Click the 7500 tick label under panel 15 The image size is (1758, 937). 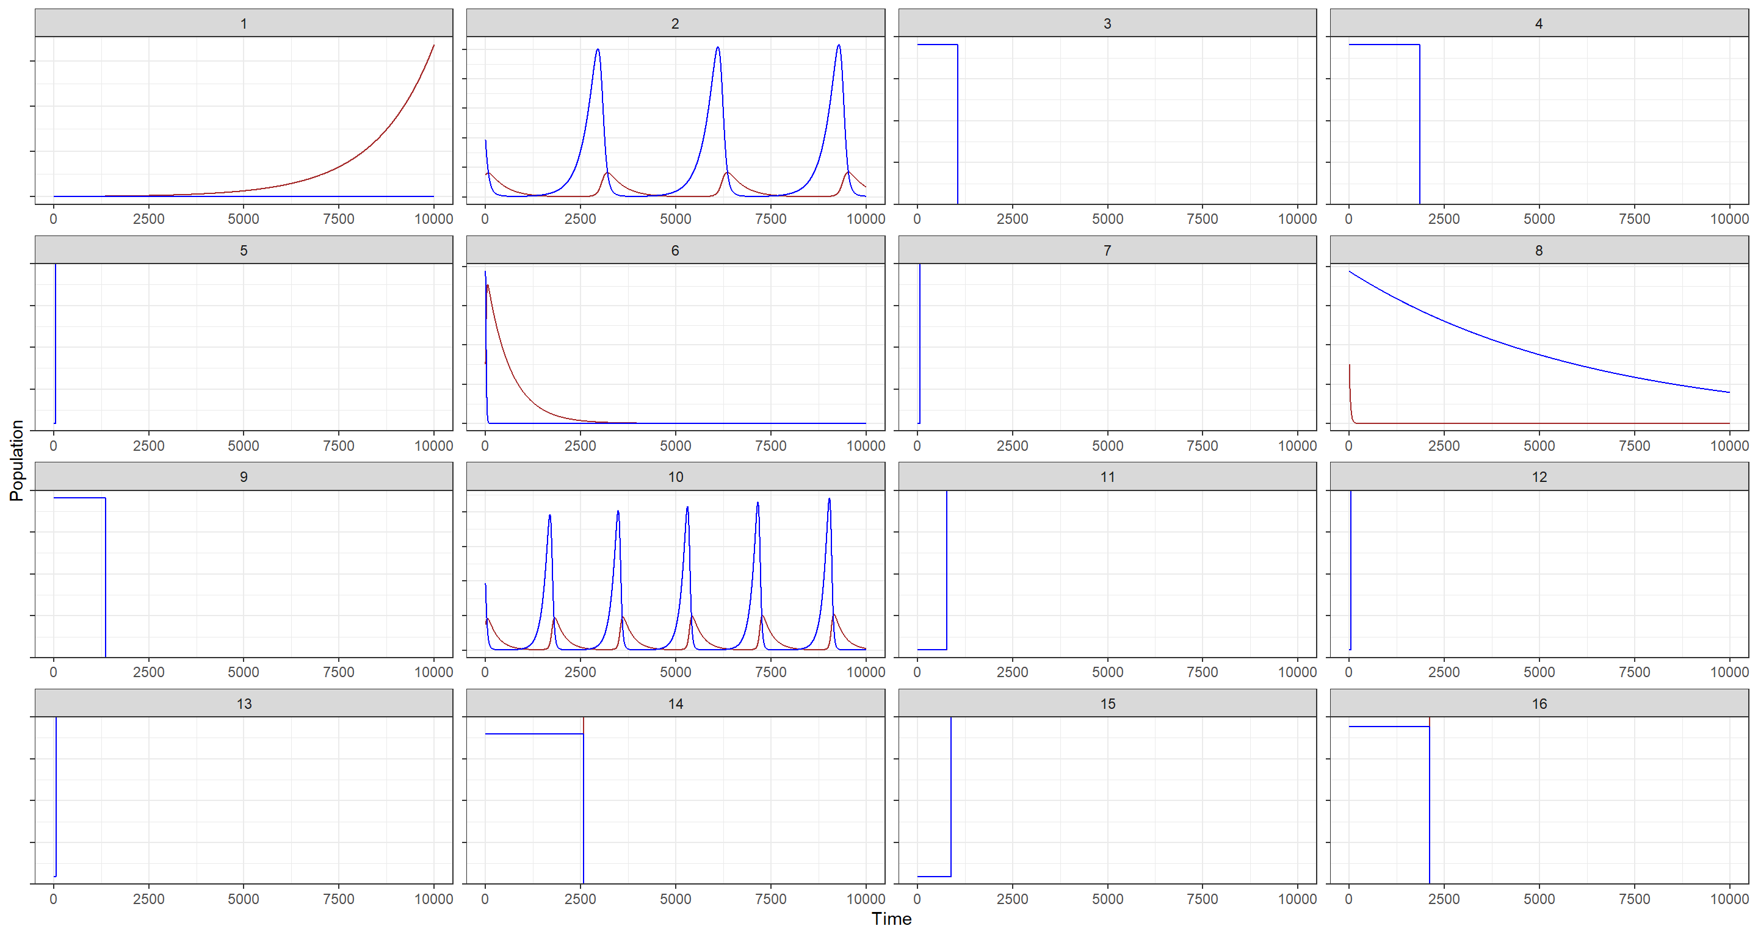coord(1202,899)
